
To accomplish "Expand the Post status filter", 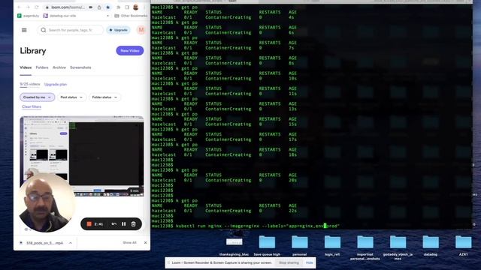I will (x=71, y=97).
